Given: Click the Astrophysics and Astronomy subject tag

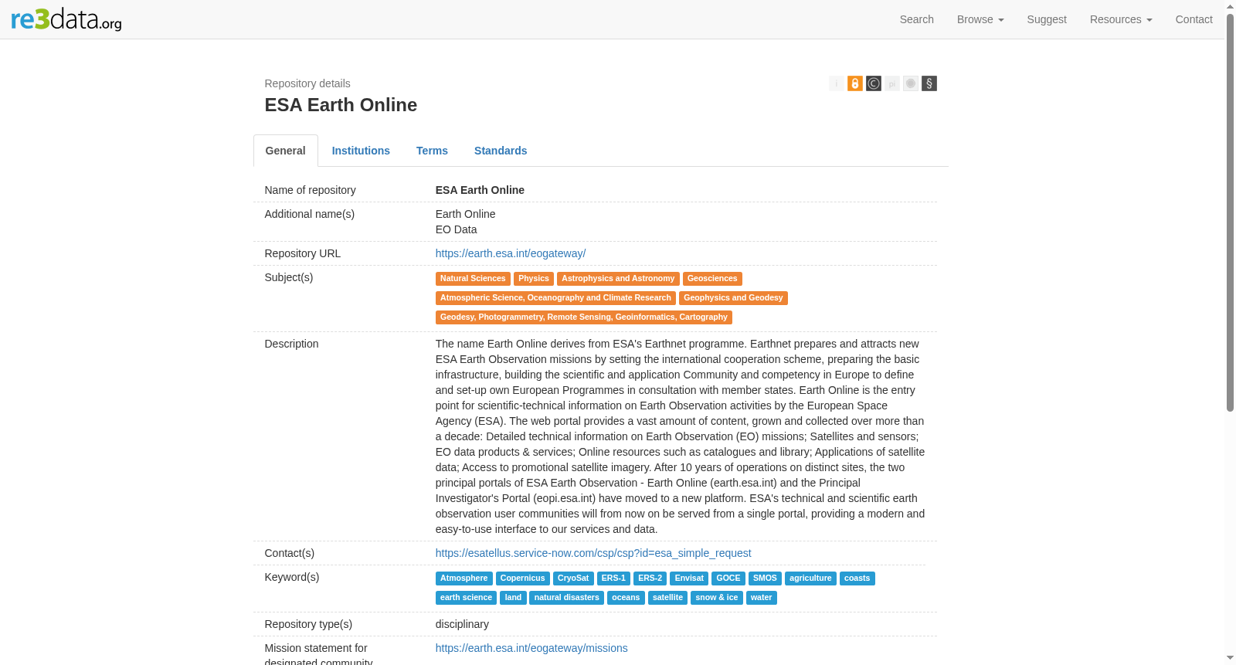Looking at the screenshot, I should click(618, 279).
